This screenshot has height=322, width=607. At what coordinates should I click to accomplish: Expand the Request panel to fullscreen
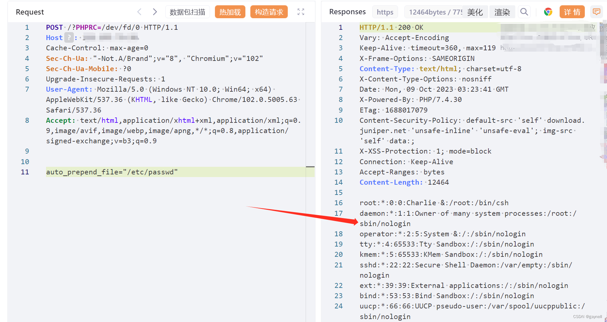click(301, 12)
